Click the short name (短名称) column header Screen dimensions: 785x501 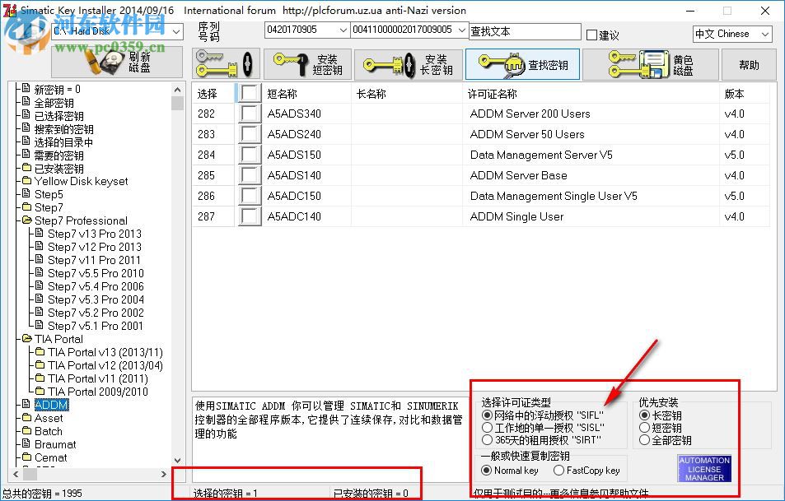point(307,94)
